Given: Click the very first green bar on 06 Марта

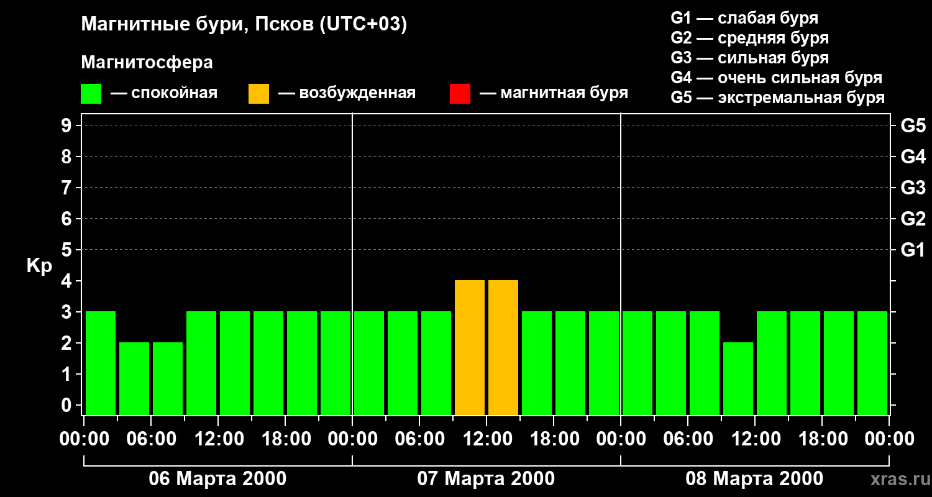Looking at the screenshot, I should click(101, 363).
